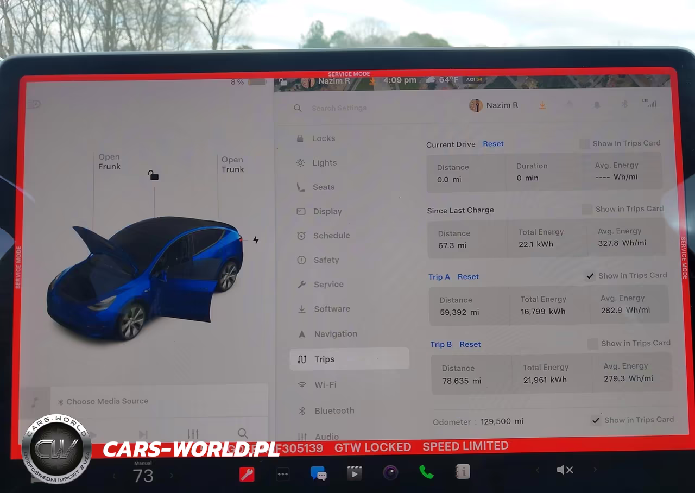Tap Nazim R profile picture in settings header

(476, 105)
